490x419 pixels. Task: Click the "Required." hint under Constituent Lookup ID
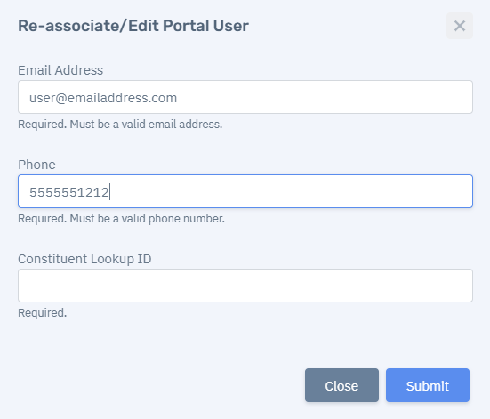point(42,312)
